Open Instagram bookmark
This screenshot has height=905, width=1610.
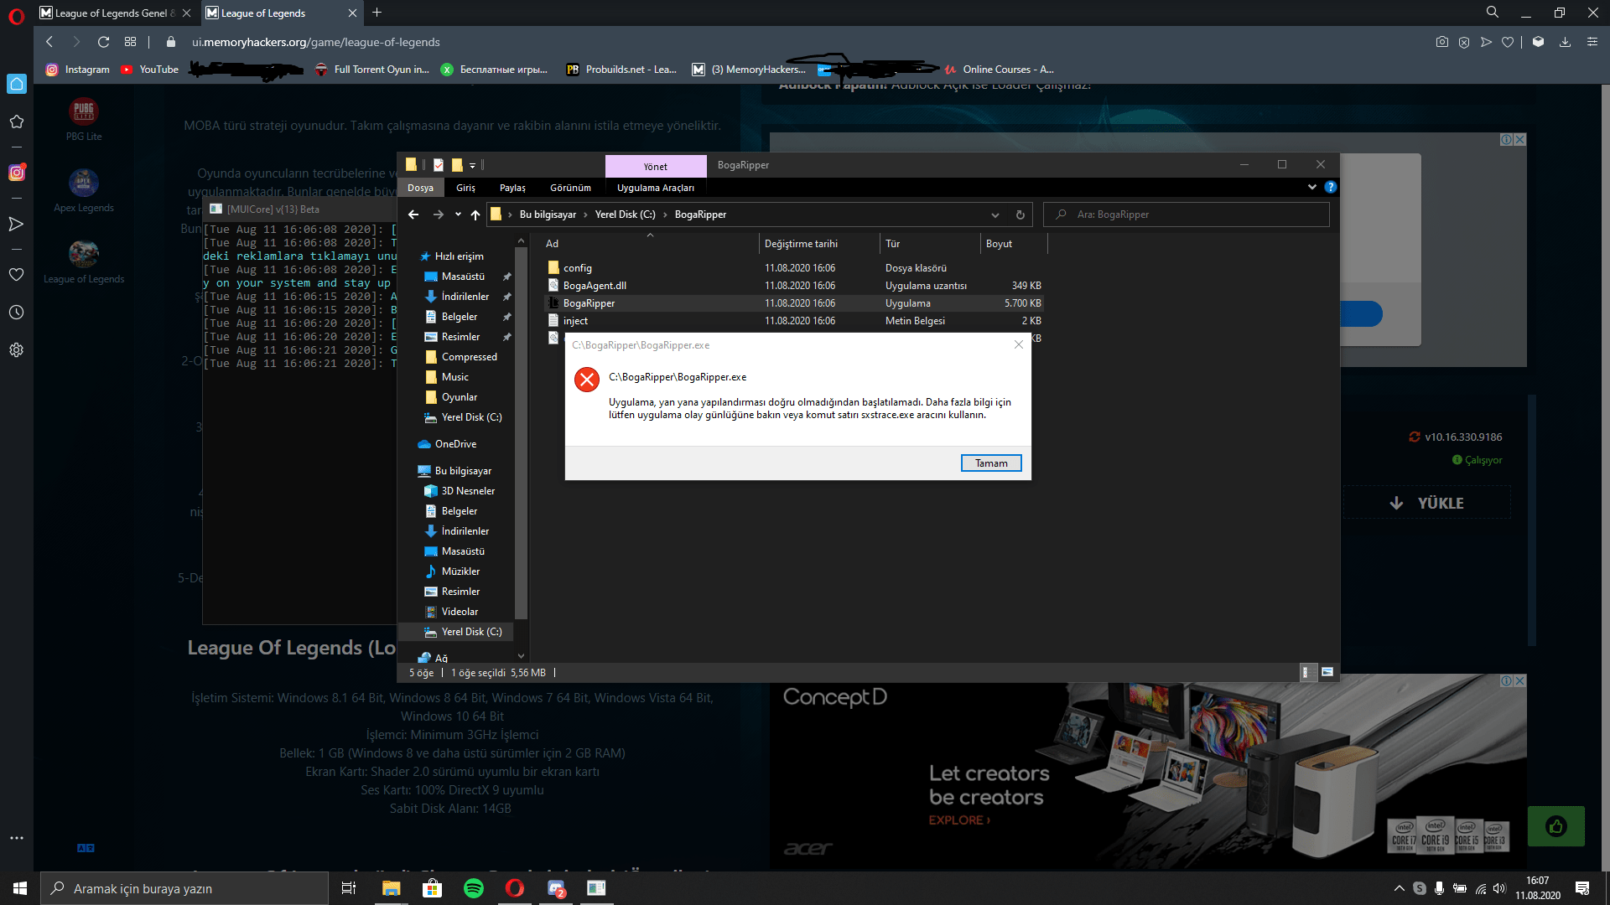click(78, 70)
